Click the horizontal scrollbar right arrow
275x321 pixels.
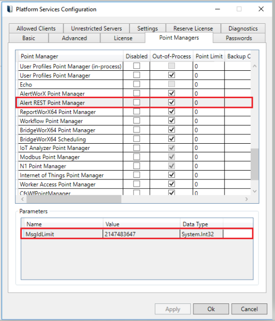[x=247, y=199]
